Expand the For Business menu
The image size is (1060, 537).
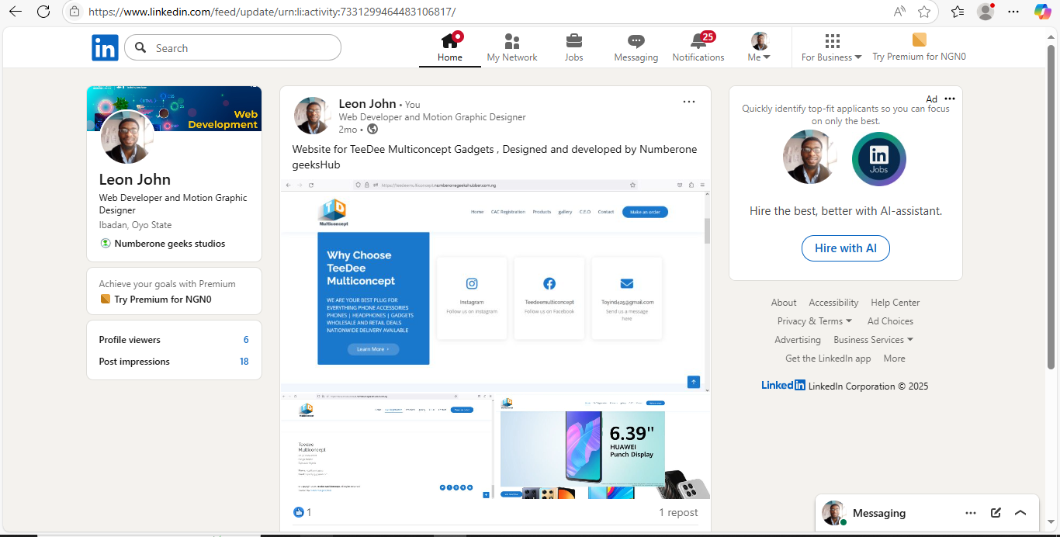(x=832, y=48)
